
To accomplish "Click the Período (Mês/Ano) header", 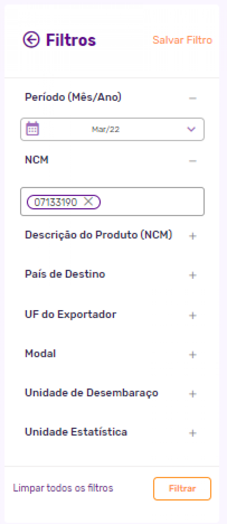I will click(74, 97).
